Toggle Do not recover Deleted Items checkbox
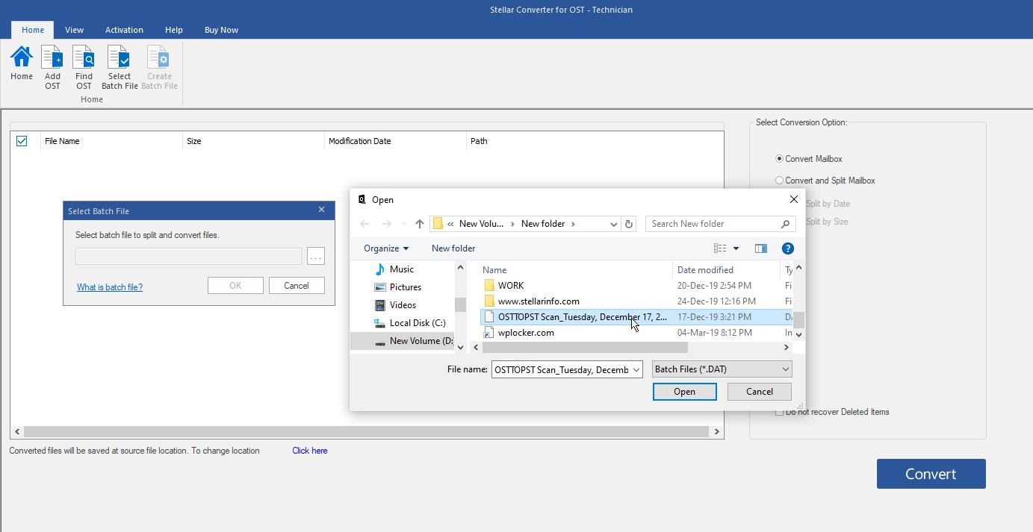Image resolution: width=1033 pixels, height=532 pixels. 779,412
